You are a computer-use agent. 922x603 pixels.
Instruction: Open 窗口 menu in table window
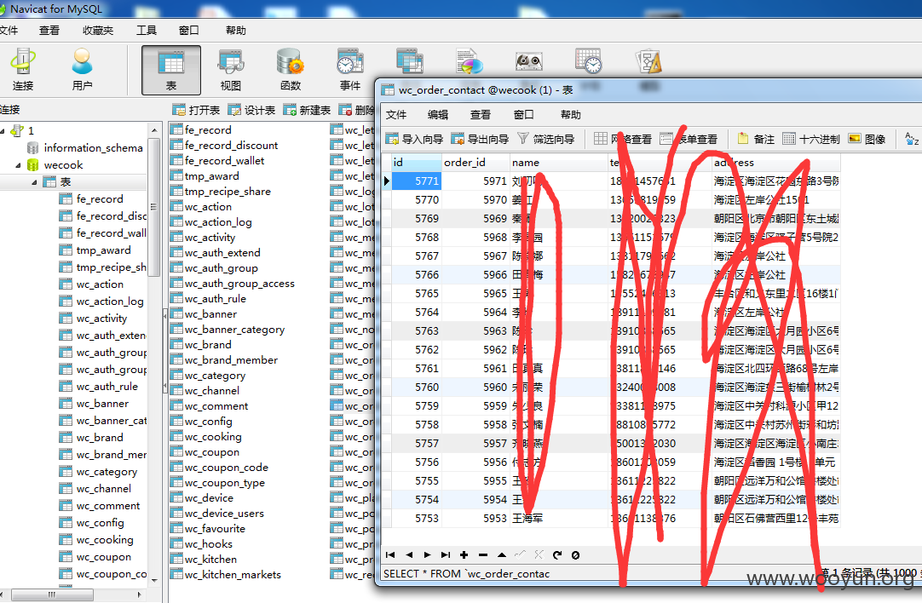click(x=523, y=115)
